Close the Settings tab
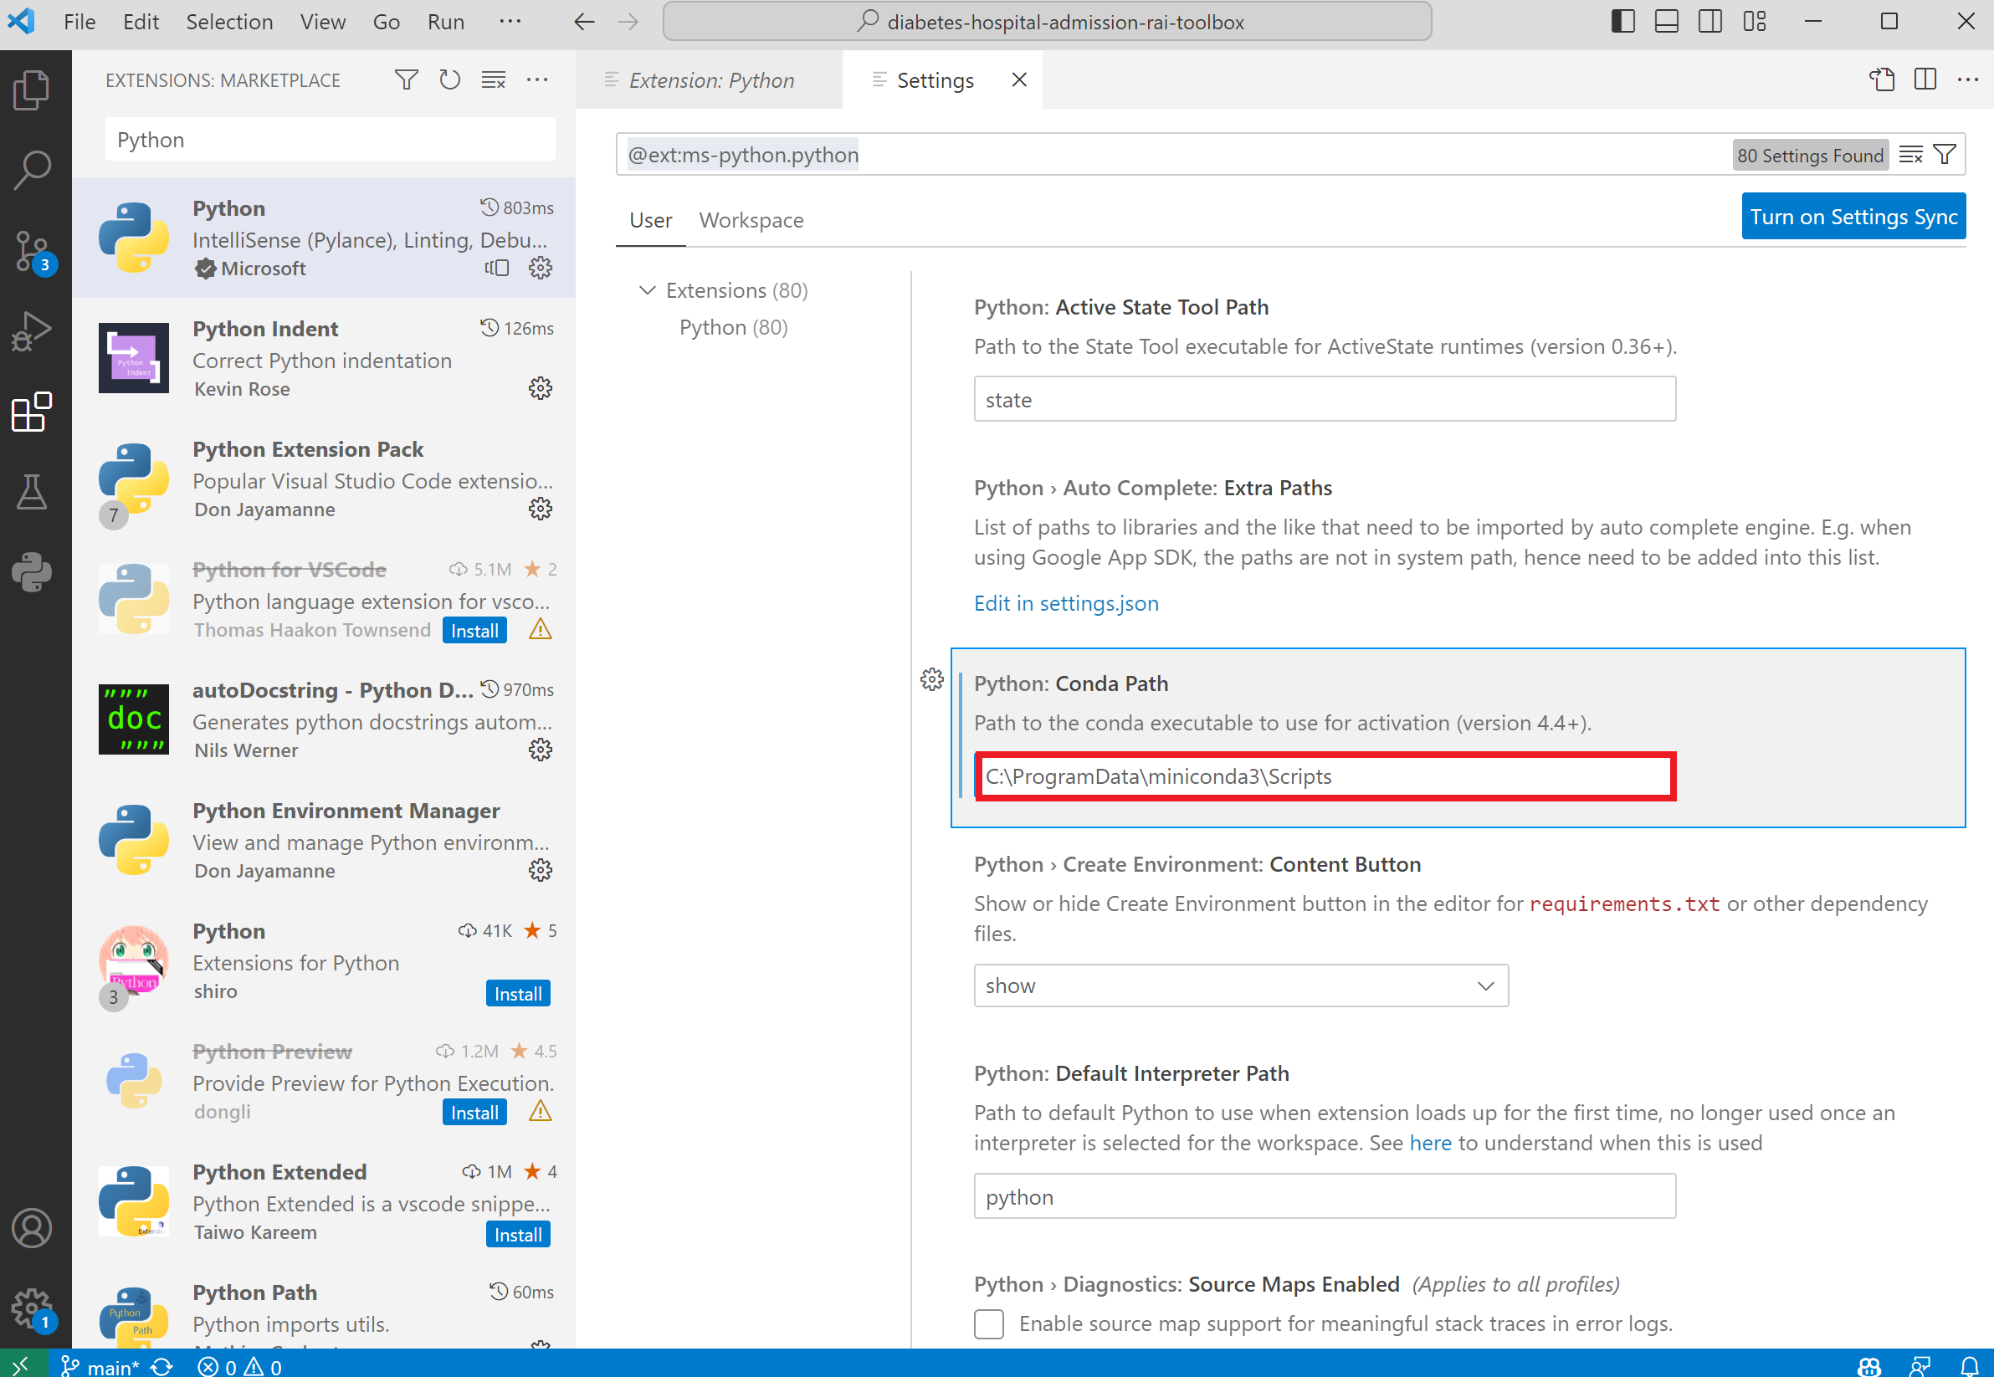This screenshot has width=1994, height=1377. coord(1019,80)
